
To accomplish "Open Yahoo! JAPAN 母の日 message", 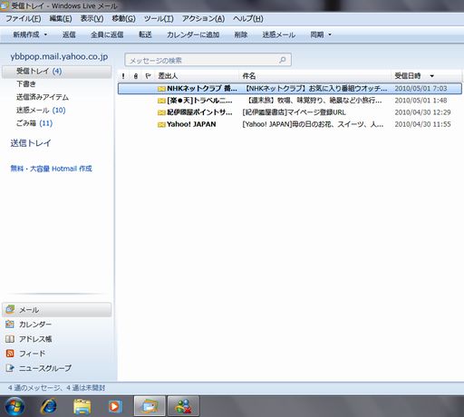I will pyautogui.click(x=313, y=124).
